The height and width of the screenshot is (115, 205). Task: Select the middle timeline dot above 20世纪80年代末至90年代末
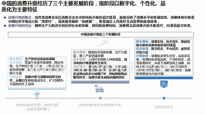(x=100, y=98)
